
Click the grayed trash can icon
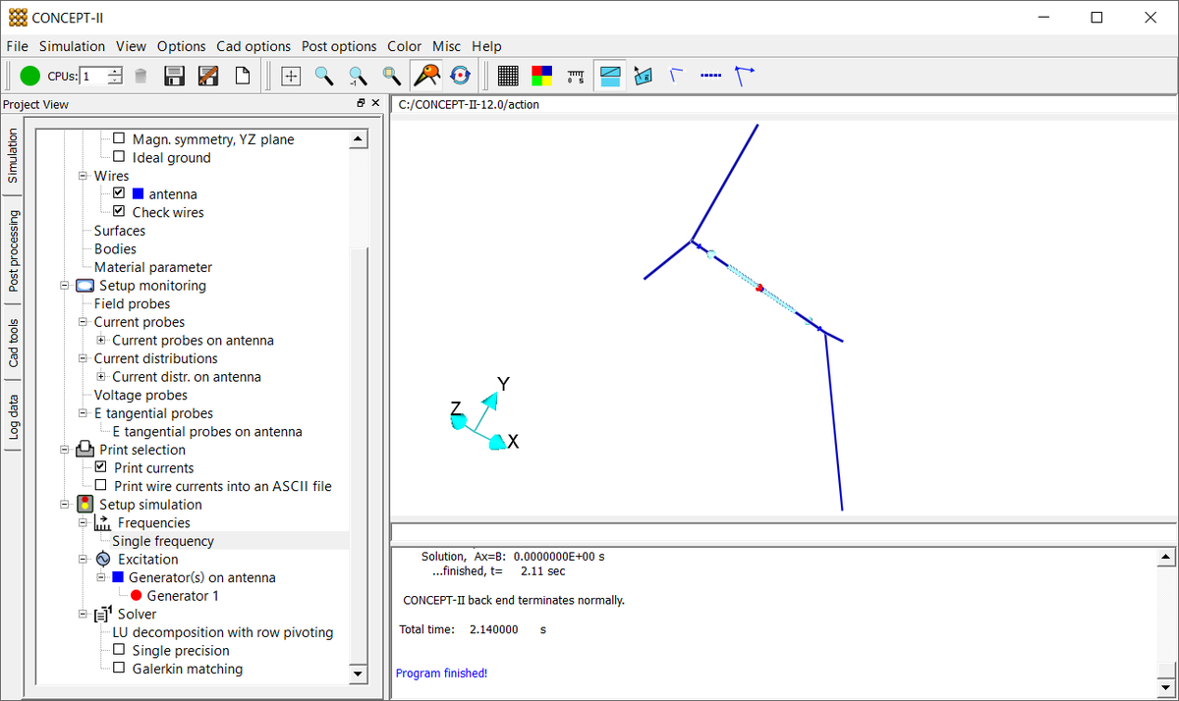pyautogui.click(x=140, y=76)
